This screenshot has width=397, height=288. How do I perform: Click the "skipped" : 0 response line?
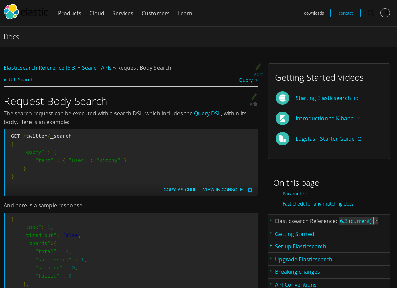pos(57,267)
